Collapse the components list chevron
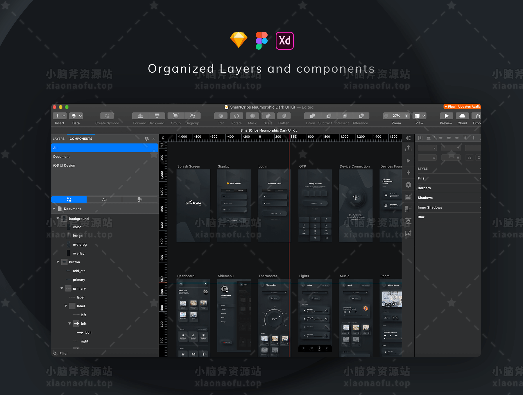 pos(153,139)
